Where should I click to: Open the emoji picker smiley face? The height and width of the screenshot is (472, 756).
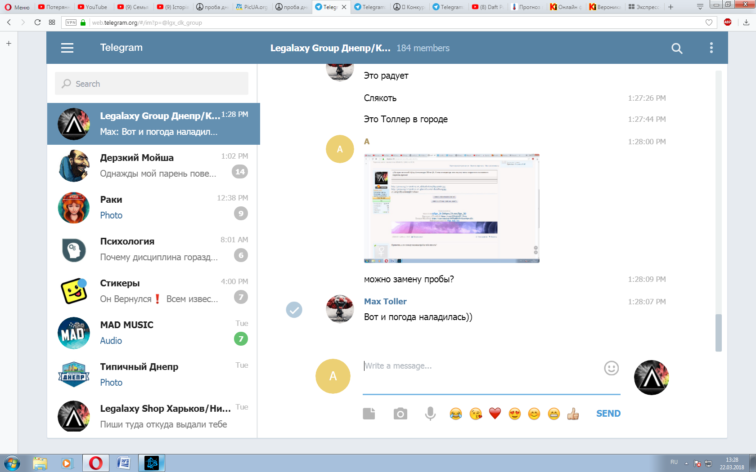pos(611,368)
